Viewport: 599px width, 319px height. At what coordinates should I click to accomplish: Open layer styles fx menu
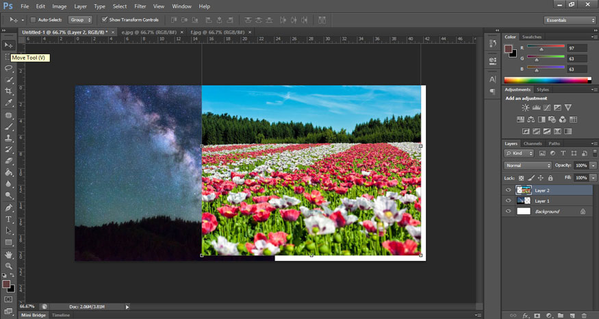(526, 315)
